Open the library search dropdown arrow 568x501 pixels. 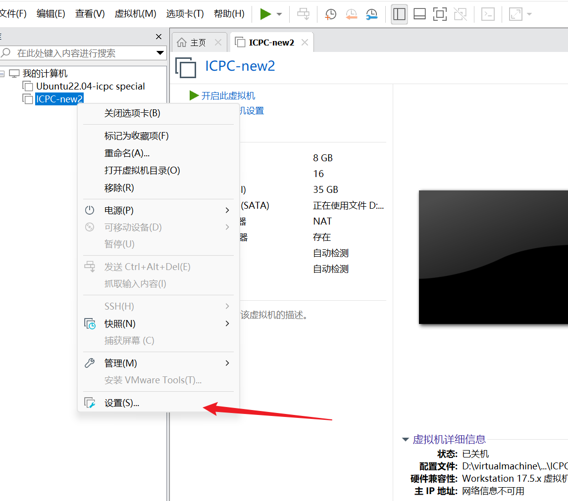point(159,53)
